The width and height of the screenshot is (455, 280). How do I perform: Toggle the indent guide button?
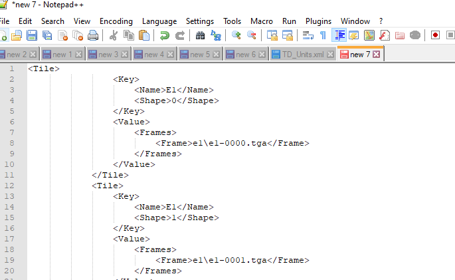point(339,35)
